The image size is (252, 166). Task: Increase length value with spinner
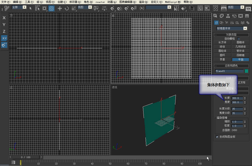coord(245,97)
